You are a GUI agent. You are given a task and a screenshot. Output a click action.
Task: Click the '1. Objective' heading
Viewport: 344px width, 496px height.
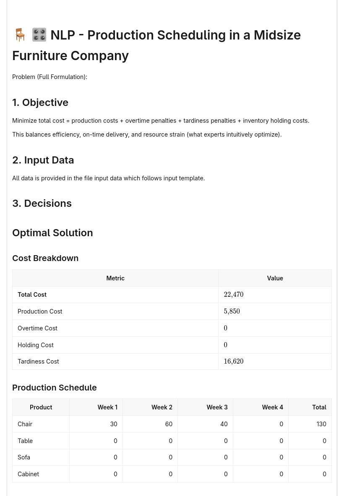pyautogui.click(x=40, y=103)
